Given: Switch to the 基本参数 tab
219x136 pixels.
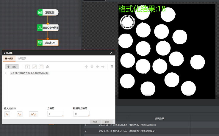Looking at the screenshot, I should click(x=9, y=59).
